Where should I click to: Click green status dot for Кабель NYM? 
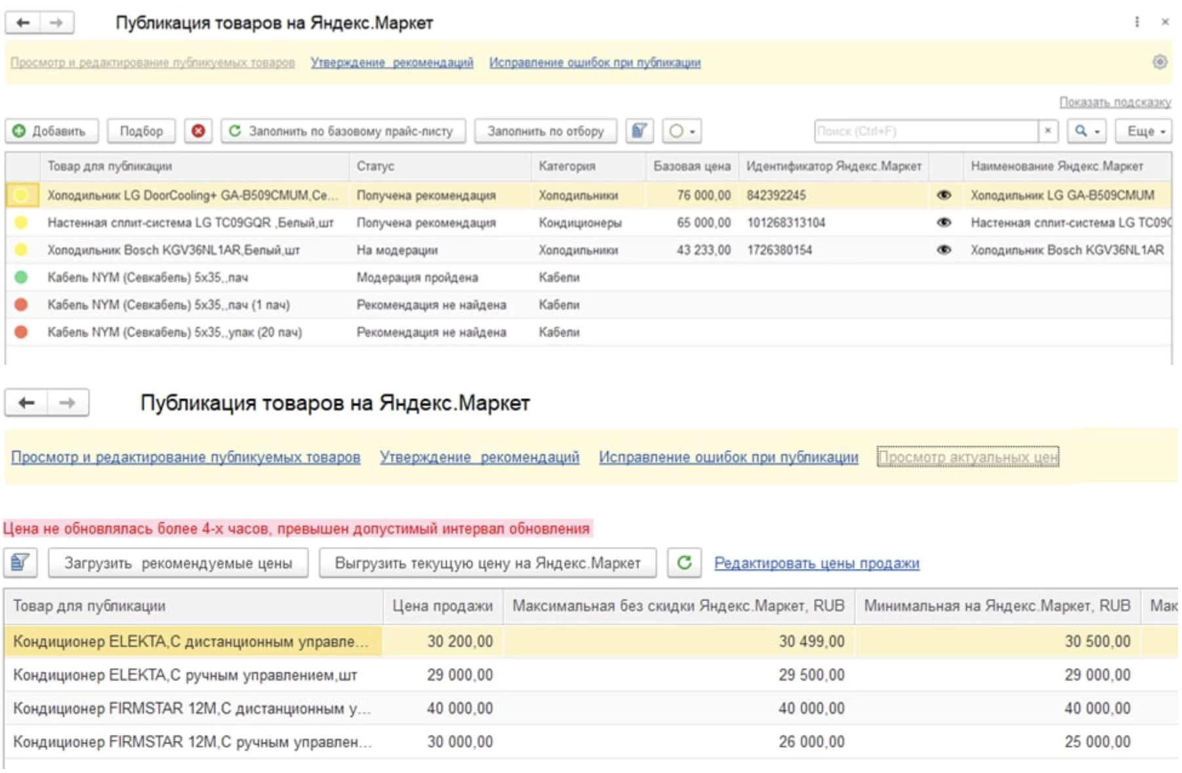(x=21, y=278)
